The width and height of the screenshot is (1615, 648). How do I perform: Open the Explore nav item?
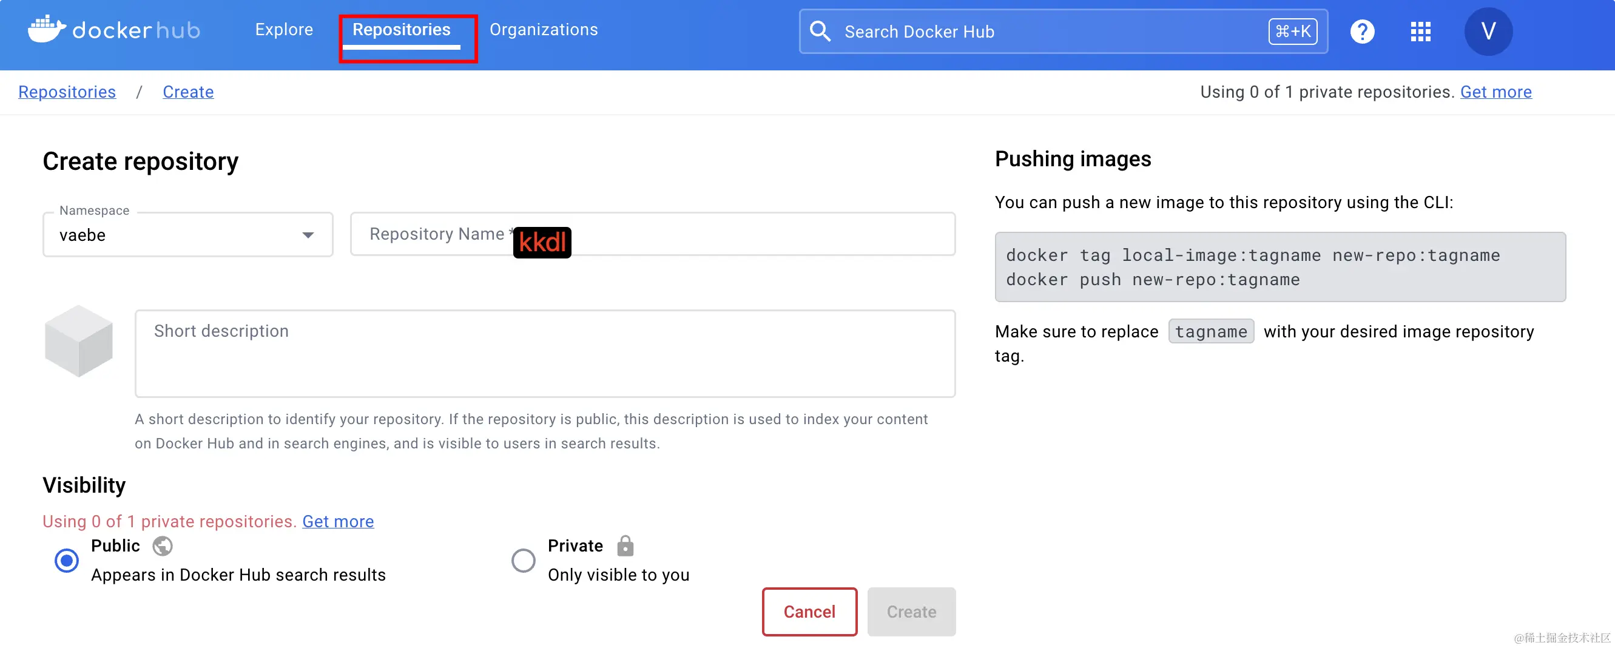click(x=284, y=30)
